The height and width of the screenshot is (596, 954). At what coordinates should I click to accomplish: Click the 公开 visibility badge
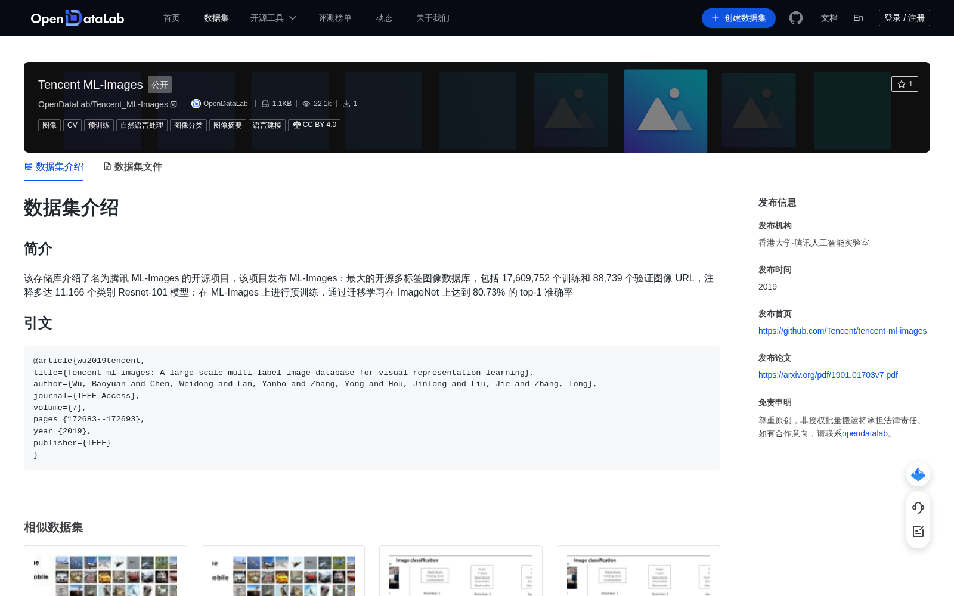(x=160, y=85)
